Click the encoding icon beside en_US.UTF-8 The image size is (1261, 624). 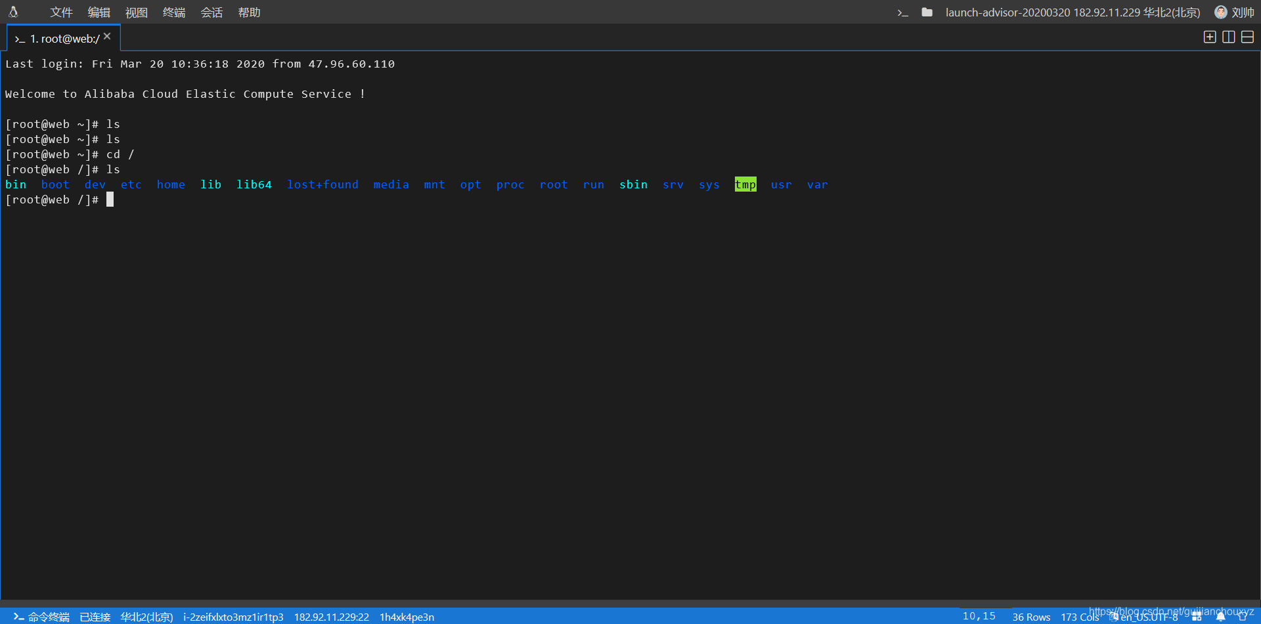tap(1114, 617)
